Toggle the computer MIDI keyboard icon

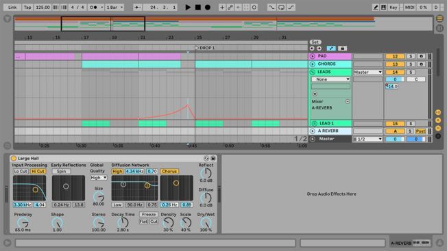point(384,8)
